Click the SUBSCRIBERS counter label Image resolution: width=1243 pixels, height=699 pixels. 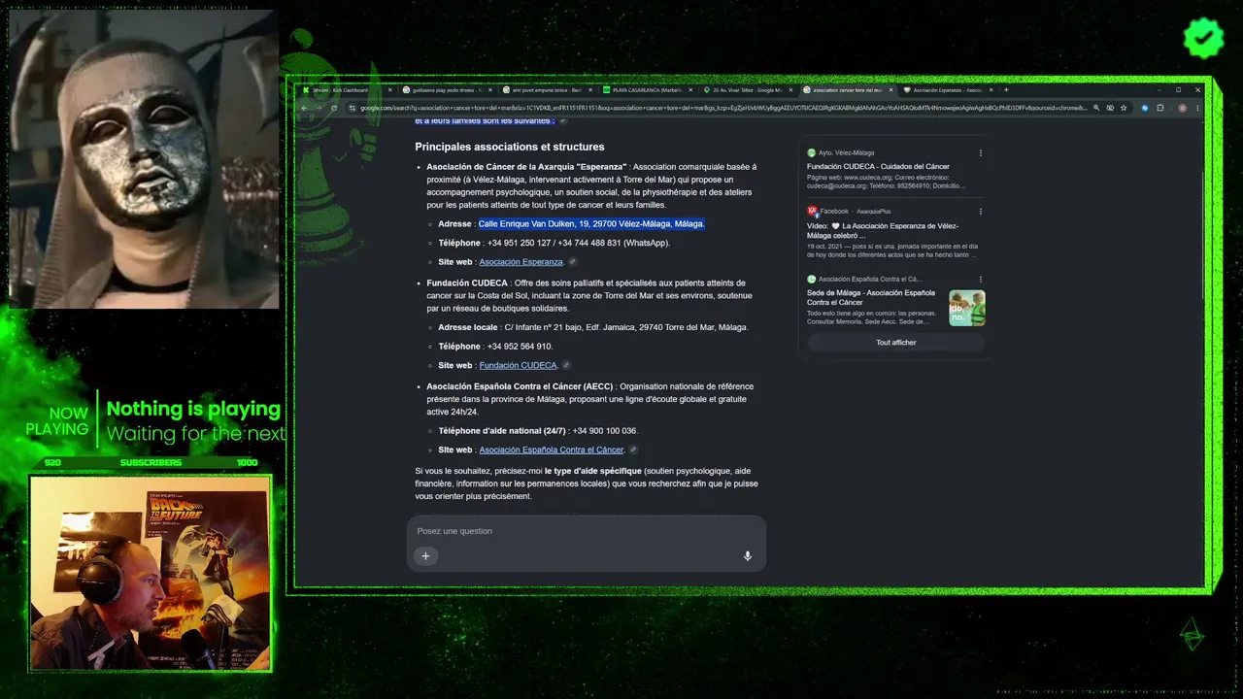click(151, 463)
